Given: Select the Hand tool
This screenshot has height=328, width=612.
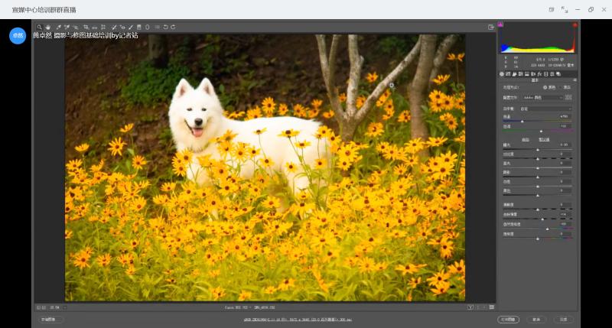Looking at the screenshot, I should (47, 27).
